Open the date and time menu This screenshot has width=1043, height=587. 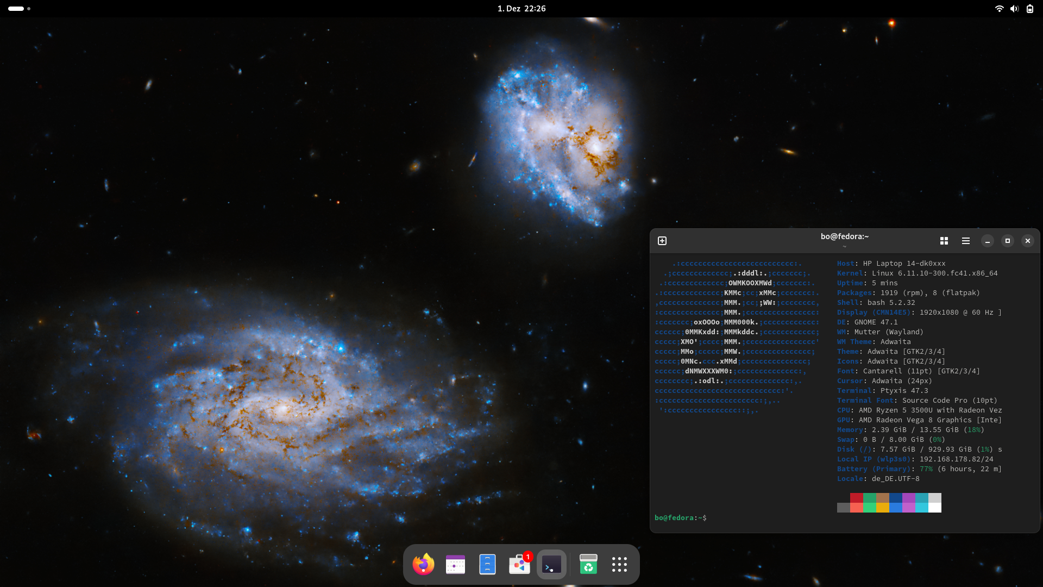tap(521, 9)
